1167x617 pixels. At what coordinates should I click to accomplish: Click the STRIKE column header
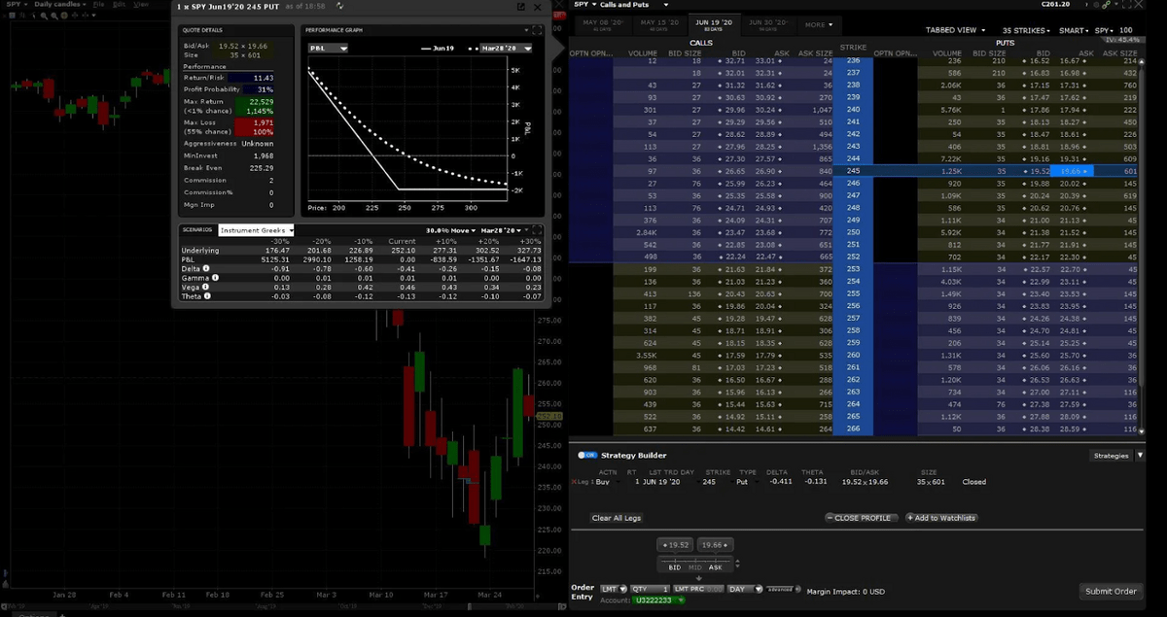pyautogui.click(x=853, y=47)
